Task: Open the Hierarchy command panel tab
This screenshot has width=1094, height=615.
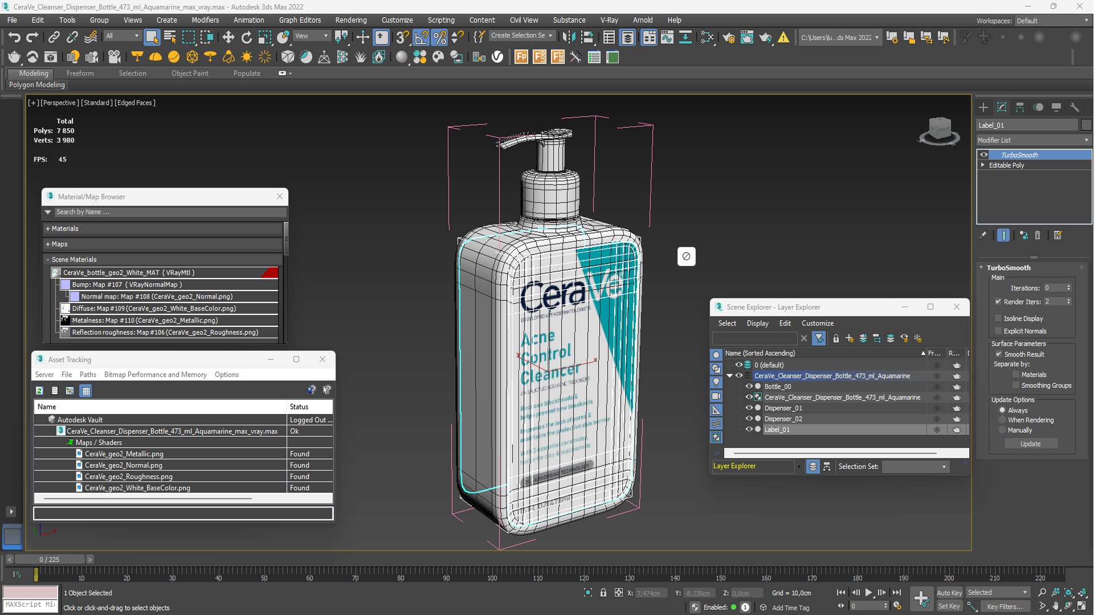Action: 1020,108
